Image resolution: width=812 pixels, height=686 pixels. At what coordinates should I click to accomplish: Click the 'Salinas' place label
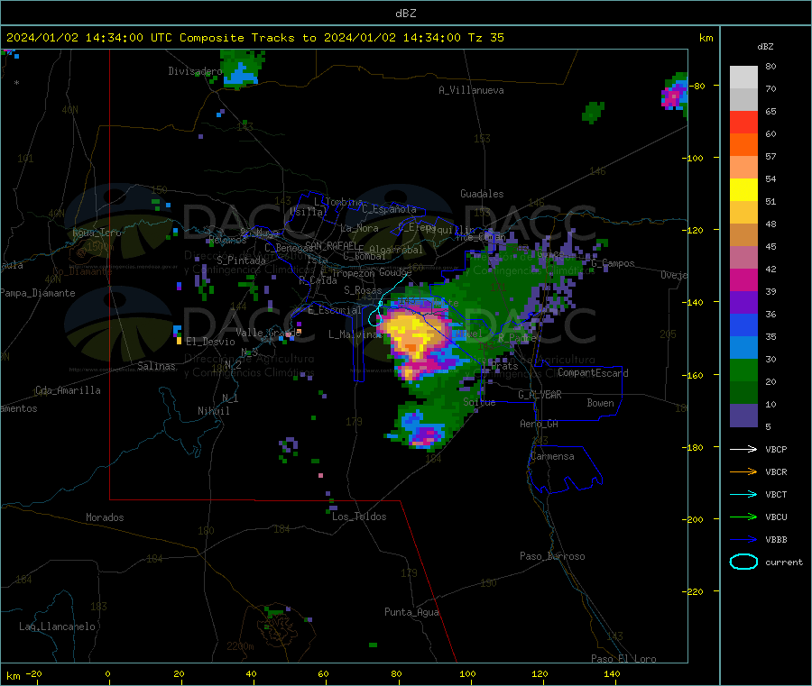coord(156,366)
